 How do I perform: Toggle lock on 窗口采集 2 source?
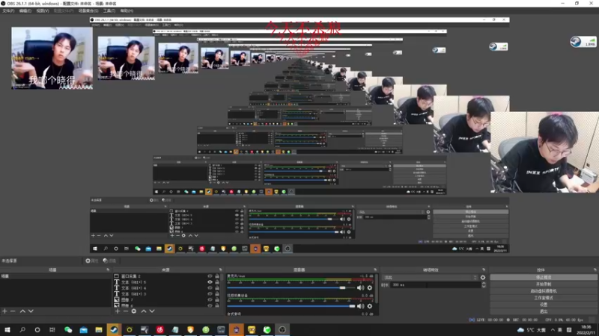pyautogui.click(x=217, y=276)
